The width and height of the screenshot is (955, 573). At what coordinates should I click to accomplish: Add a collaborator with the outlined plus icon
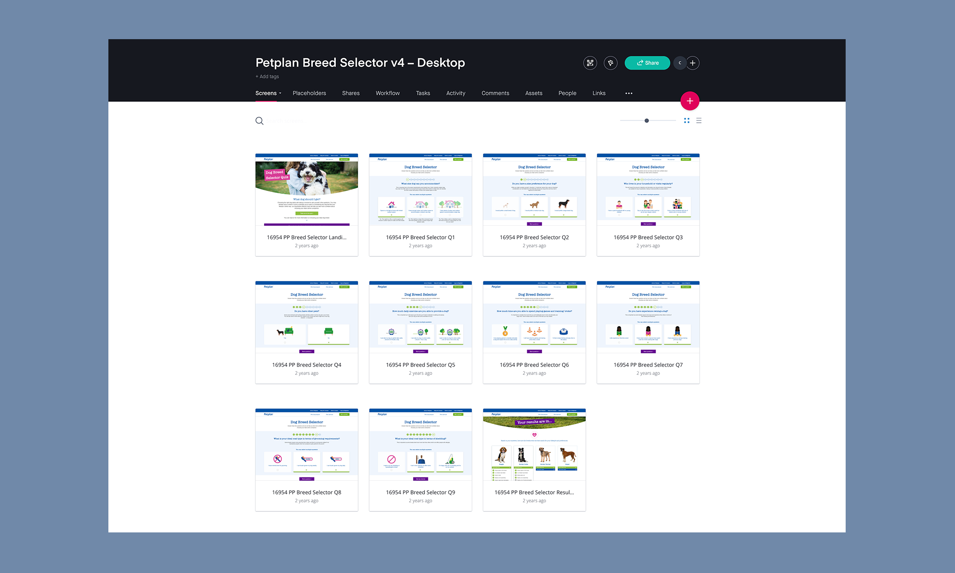(x=693, y=63)
